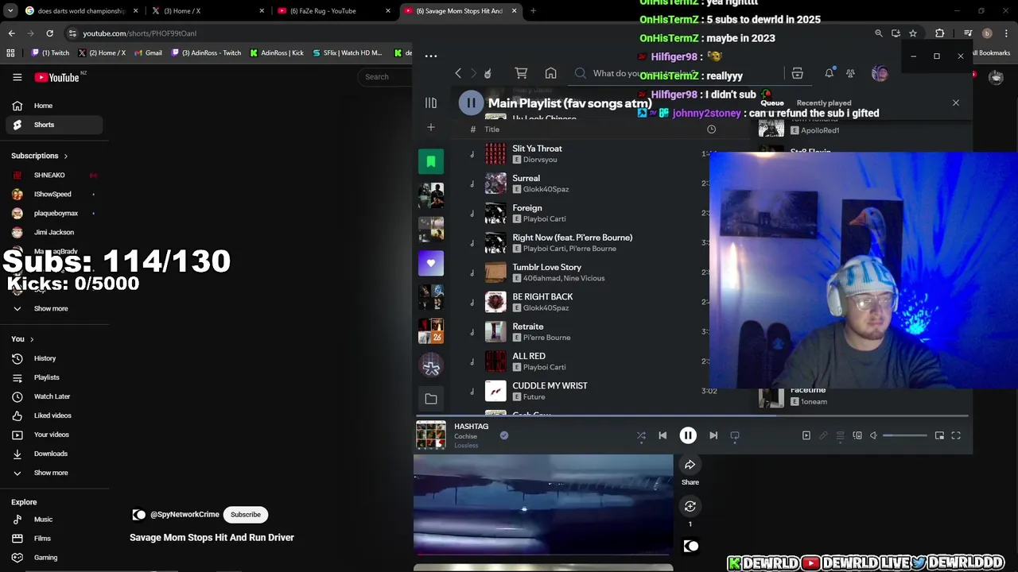The width and height of the screenshot is (1018, 572).
Task: Create a new playlist with plus icon
Action: (x=430, y=127)
